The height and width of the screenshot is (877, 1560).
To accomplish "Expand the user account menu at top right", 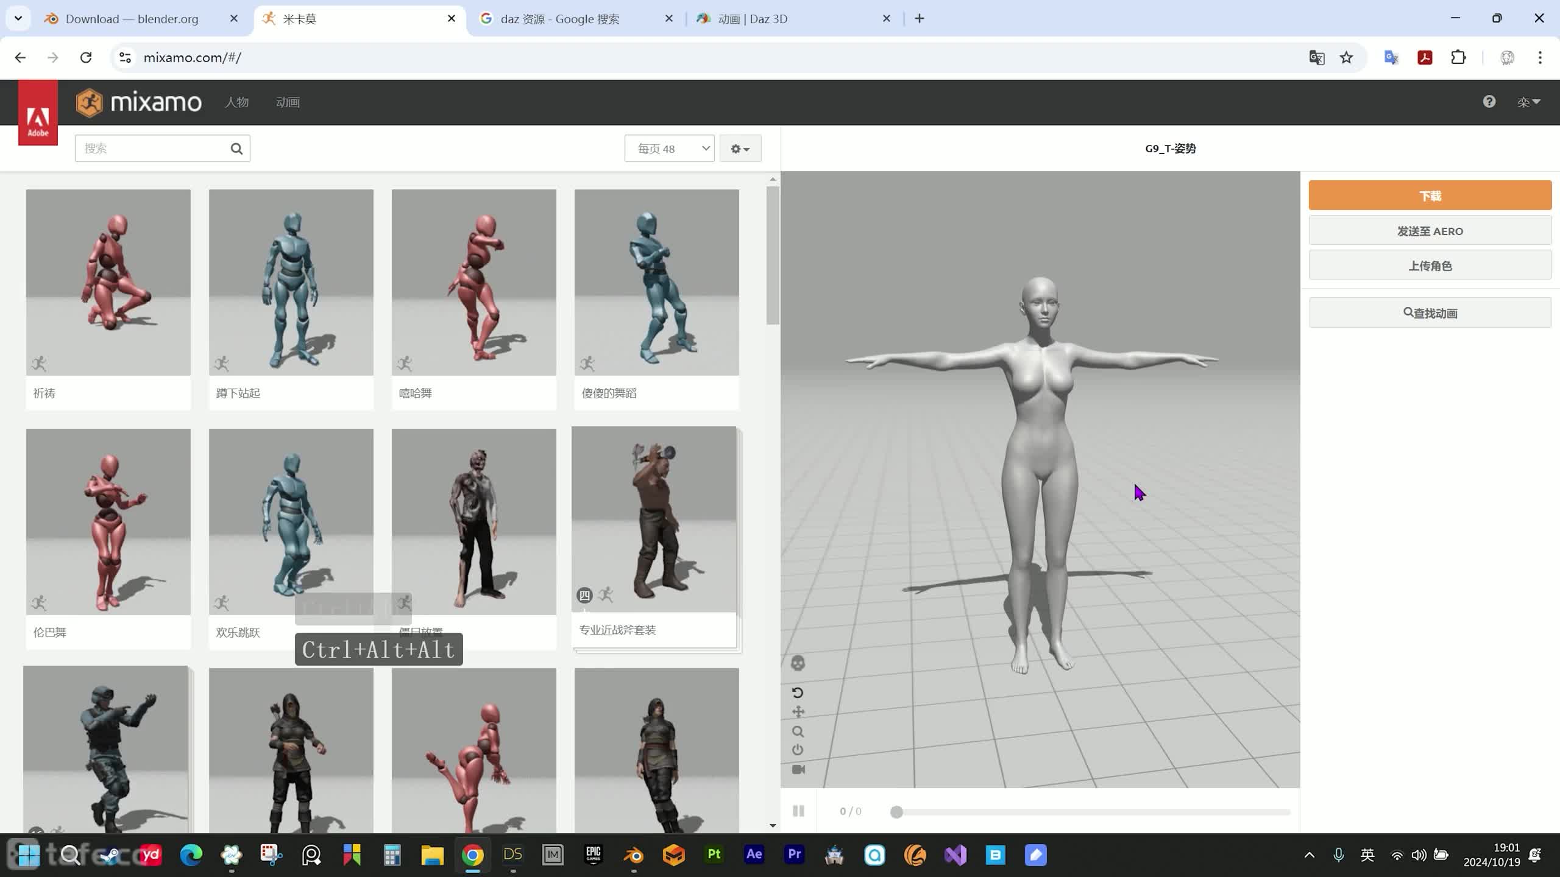I will click(1528, 102).
